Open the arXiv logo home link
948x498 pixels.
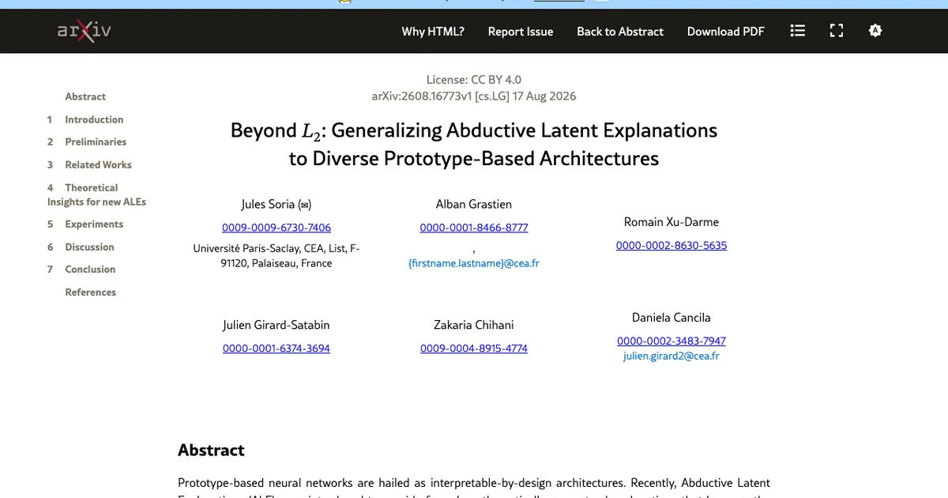[x=84, y=31]
